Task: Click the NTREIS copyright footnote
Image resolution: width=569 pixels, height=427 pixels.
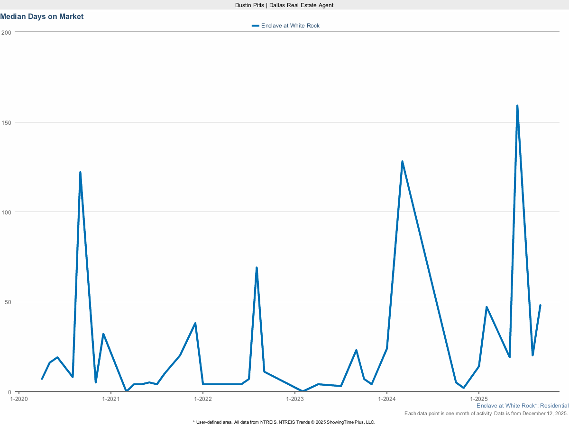Action: pos(284,422)
